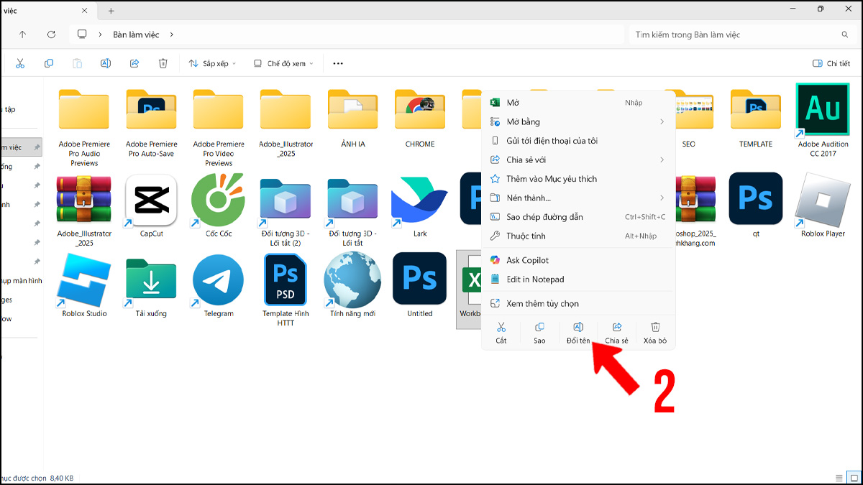Click Xóa bỏ in the context menu

(x=655, y=333)
